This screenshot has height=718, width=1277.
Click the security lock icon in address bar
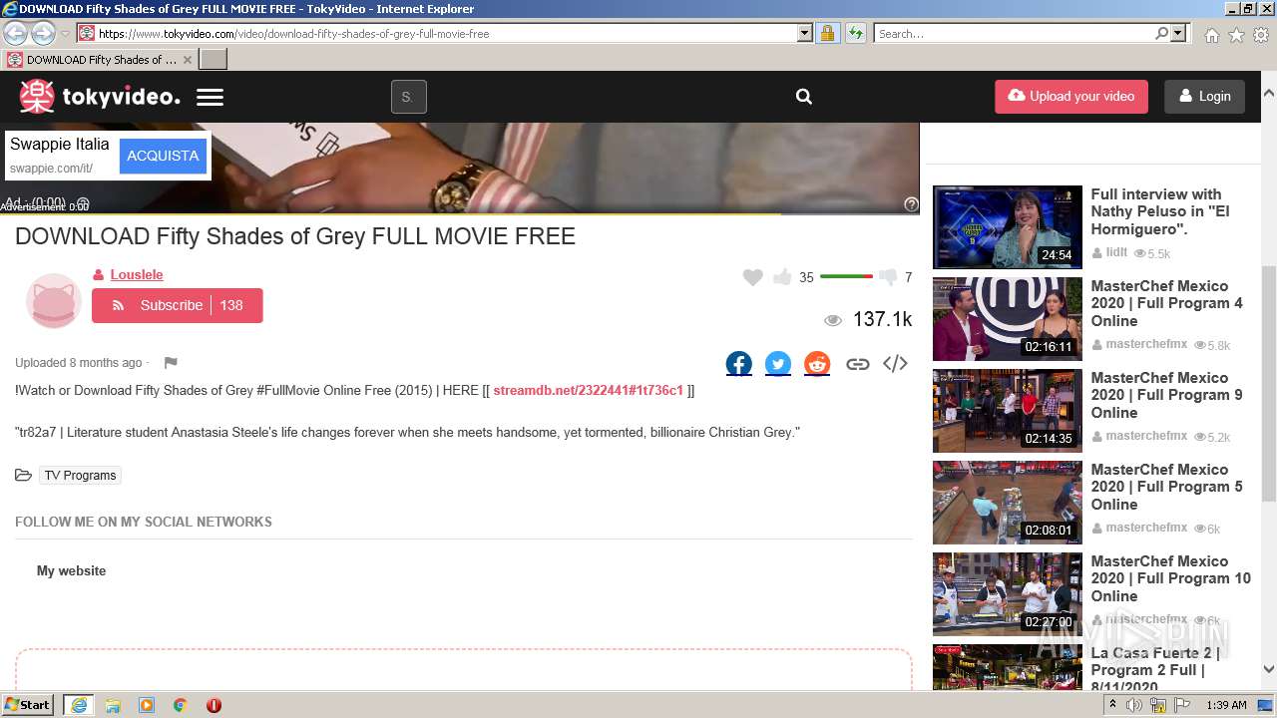(x=827, y=33)
